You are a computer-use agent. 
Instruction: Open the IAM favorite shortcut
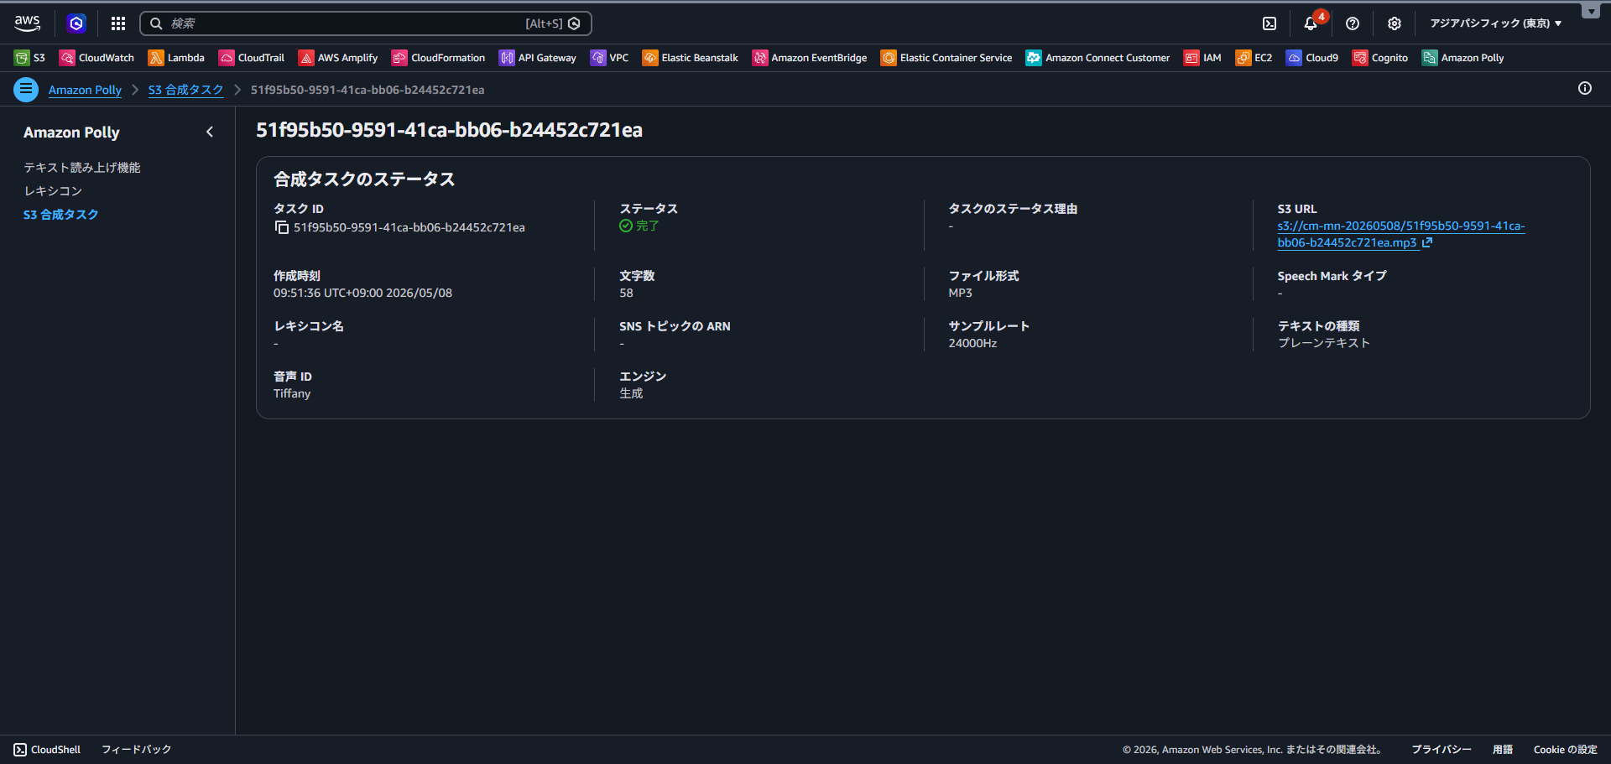(x=1202, y=58)
